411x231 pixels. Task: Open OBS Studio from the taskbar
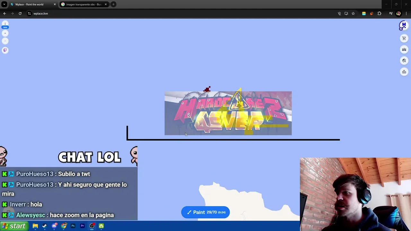92,226
